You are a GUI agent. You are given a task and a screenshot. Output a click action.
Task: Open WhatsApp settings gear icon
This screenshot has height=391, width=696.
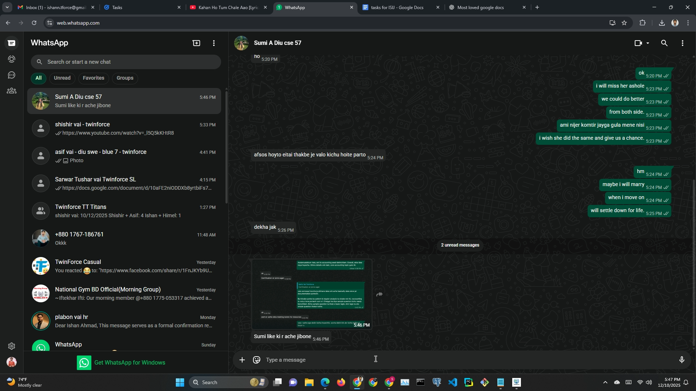point(12,346)
